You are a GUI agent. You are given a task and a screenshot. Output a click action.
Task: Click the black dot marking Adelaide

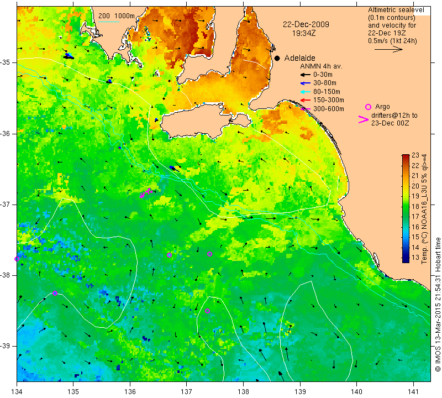point(277,58)
